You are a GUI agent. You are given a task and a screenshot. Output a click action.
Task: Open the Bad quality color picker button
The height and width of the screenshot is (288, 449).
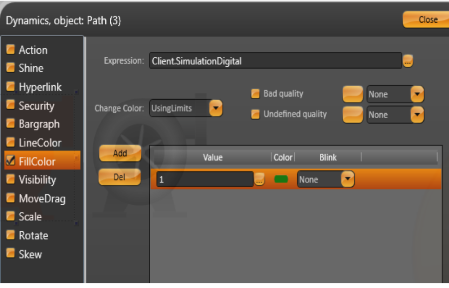(353, 94)
